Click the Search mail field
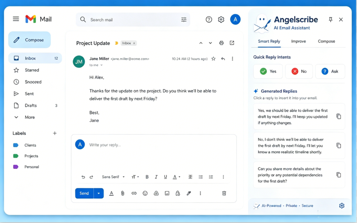 [133, 20]
